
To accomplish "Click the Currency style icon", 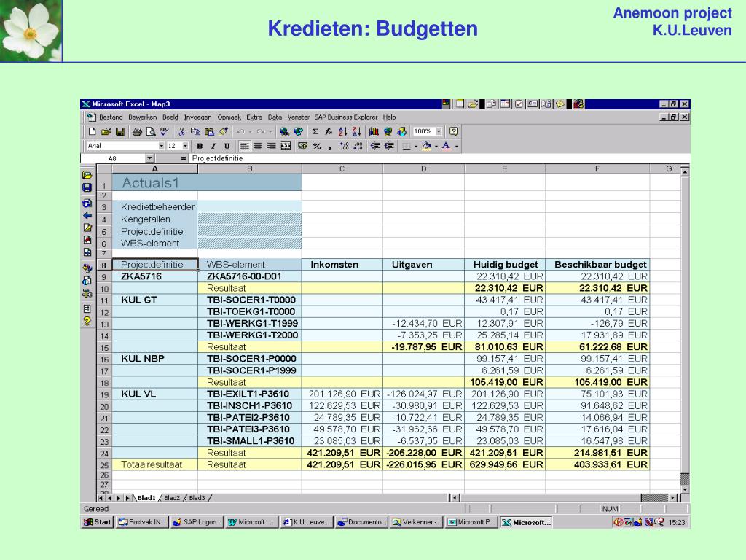I will pos(302,146).
